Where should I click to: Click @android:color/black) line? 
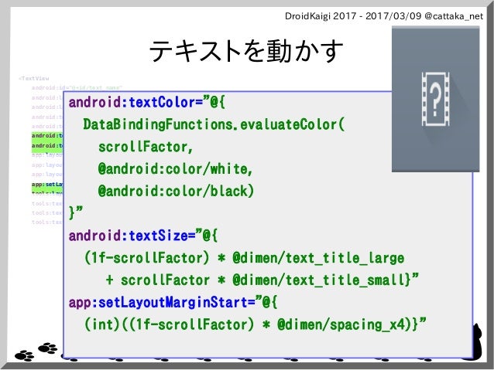click(x=176, y=191)
